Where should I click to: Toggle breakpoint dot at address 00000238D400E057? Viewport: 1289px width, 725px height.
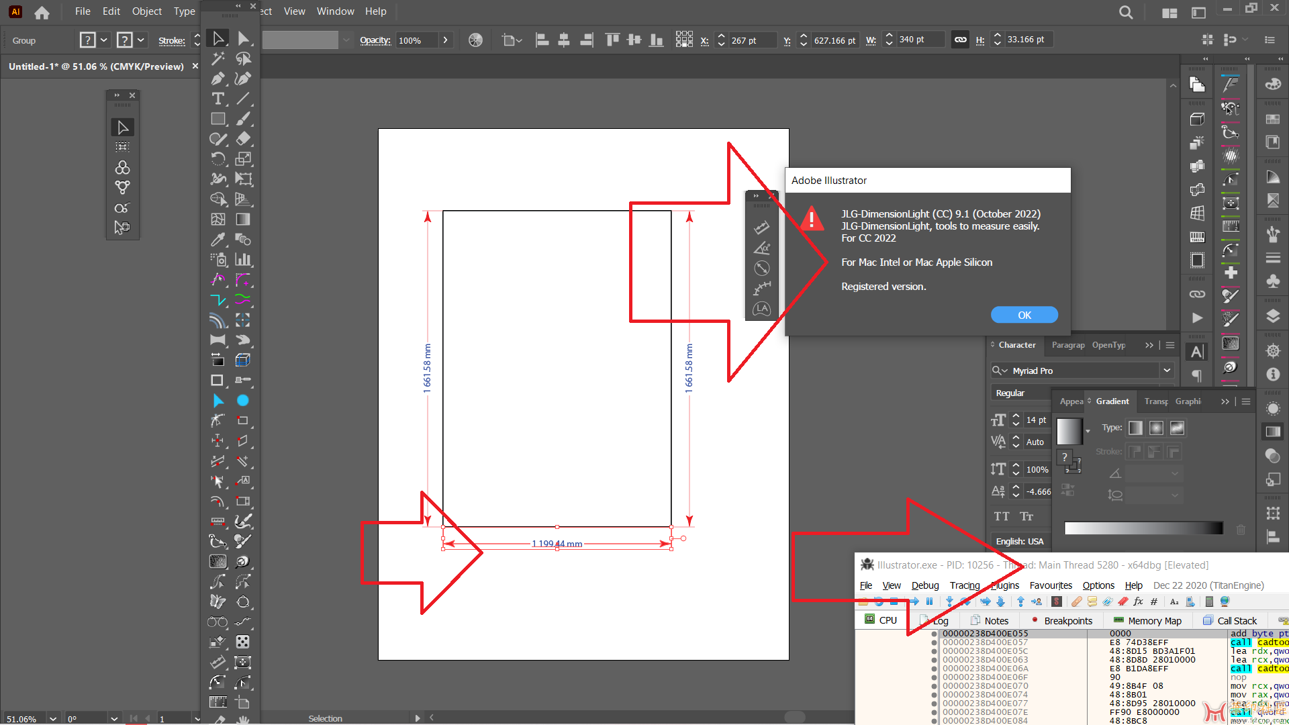934,642
